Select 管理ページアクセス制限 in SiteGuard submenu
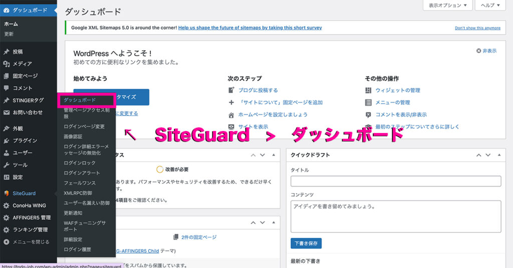This screenshot has width=513, height=268. coord(86,113)
